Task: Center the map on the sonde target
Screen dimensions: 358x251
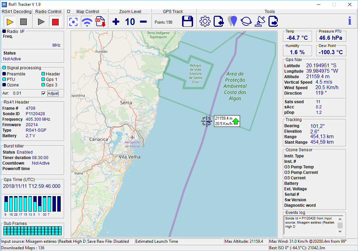Action: coord(73,22)
